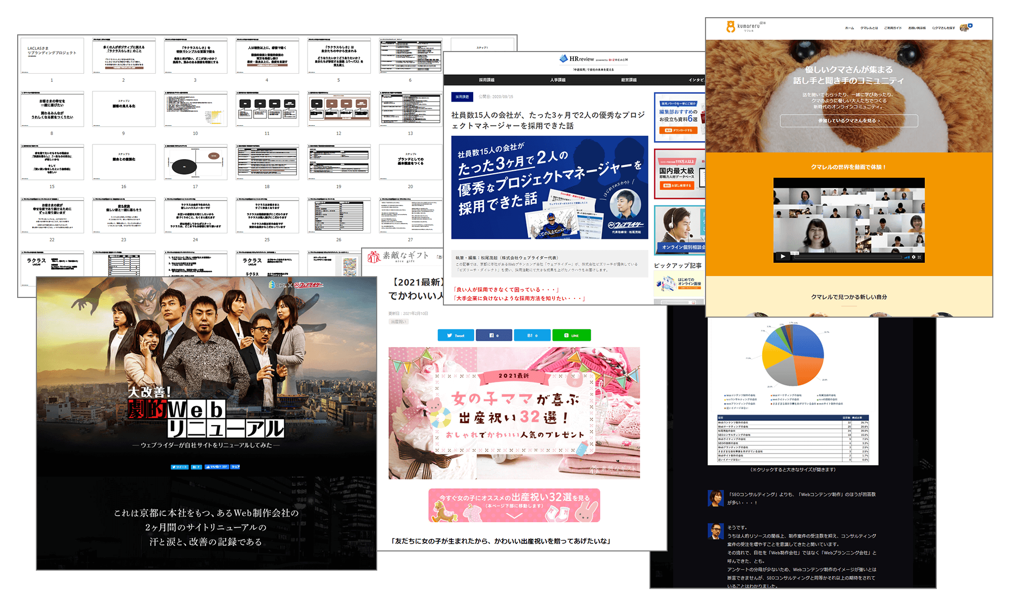Play the kumareru intro video
This screenshot has width=1010, height=606.
point(782,257)
